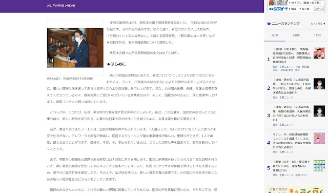
Task: Click 主要ニュース tag under rank 5 article
Action: coord(286,175)
